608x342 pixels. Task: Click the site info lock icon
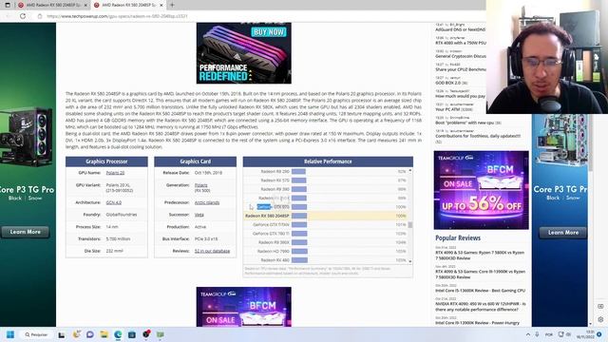click(40, 16)
